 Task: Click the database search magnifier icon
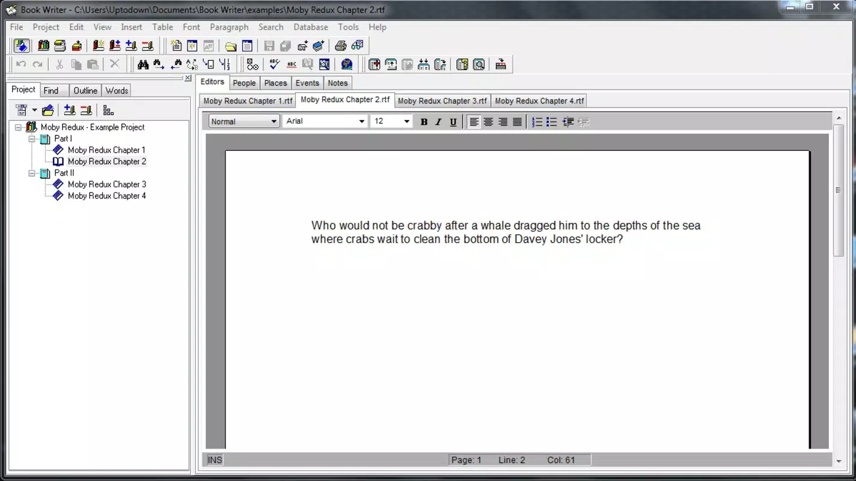(478, 64)
